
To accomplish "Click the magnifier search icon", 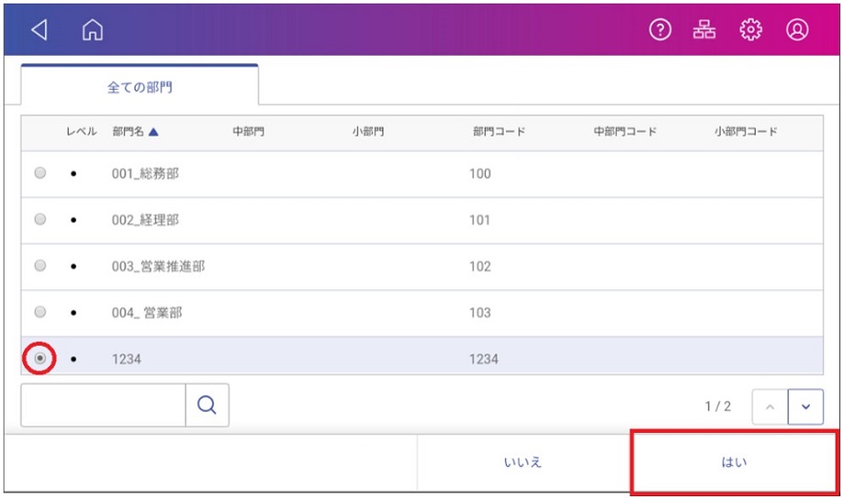I will pyautogui.click(x=207, y=405).
